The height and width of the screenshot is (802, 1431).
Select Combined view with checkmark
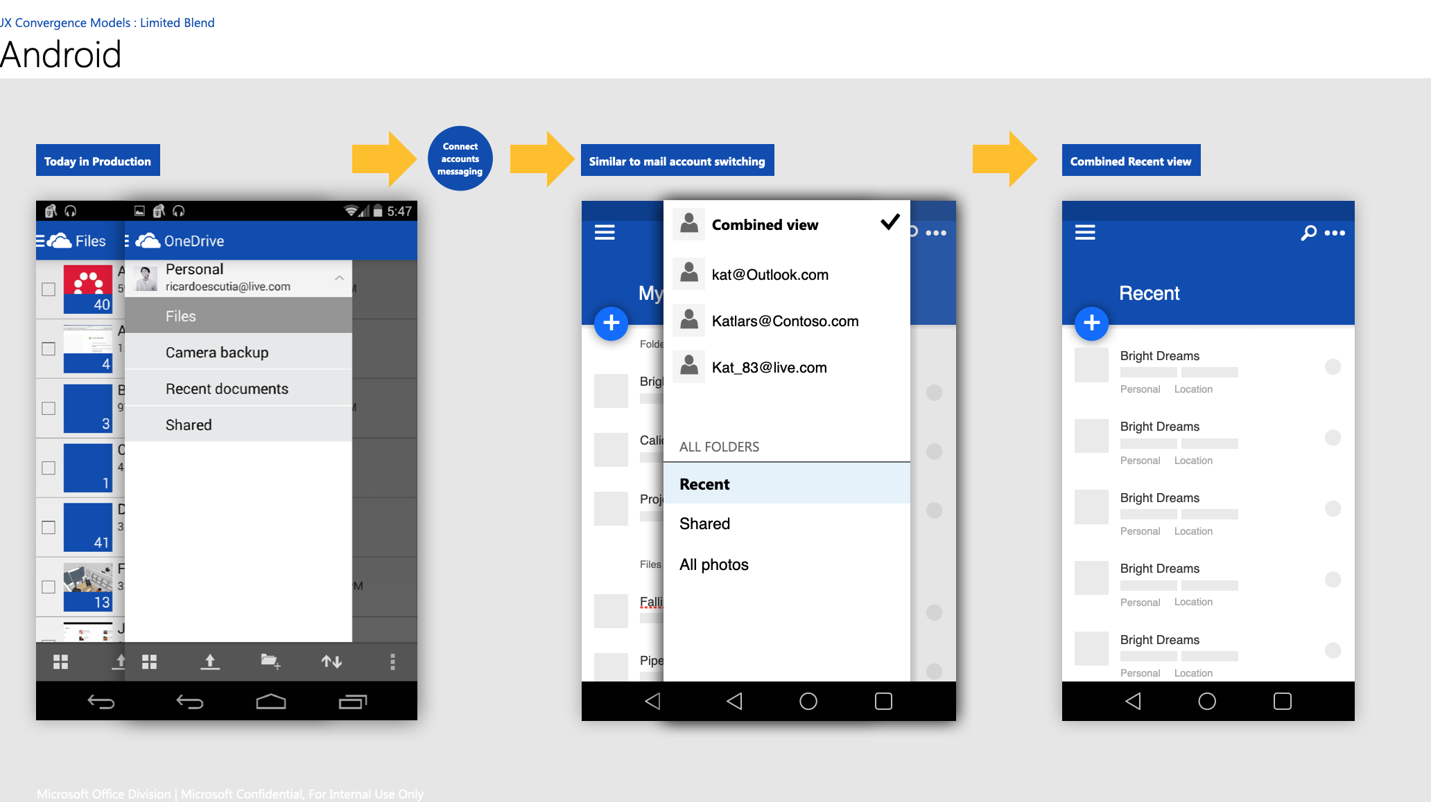(786, 225)
